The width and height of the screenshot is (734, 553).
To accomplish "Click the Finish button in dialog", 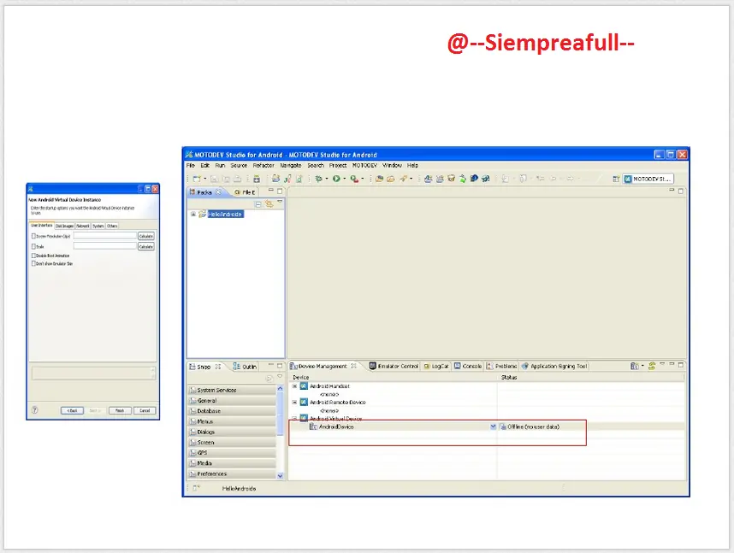I will [x=120, y=411].
